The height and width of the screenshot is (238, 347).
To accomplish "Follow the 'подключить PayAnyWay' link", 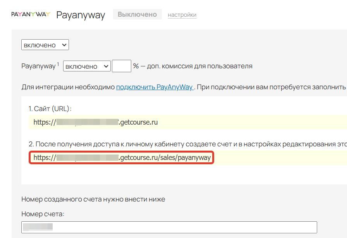I will pos(155,87).
